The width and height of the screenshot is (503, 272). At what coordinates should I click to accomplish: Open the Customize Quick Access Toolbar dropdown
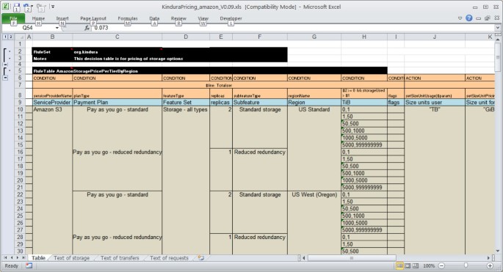click(x=53, y=7)
